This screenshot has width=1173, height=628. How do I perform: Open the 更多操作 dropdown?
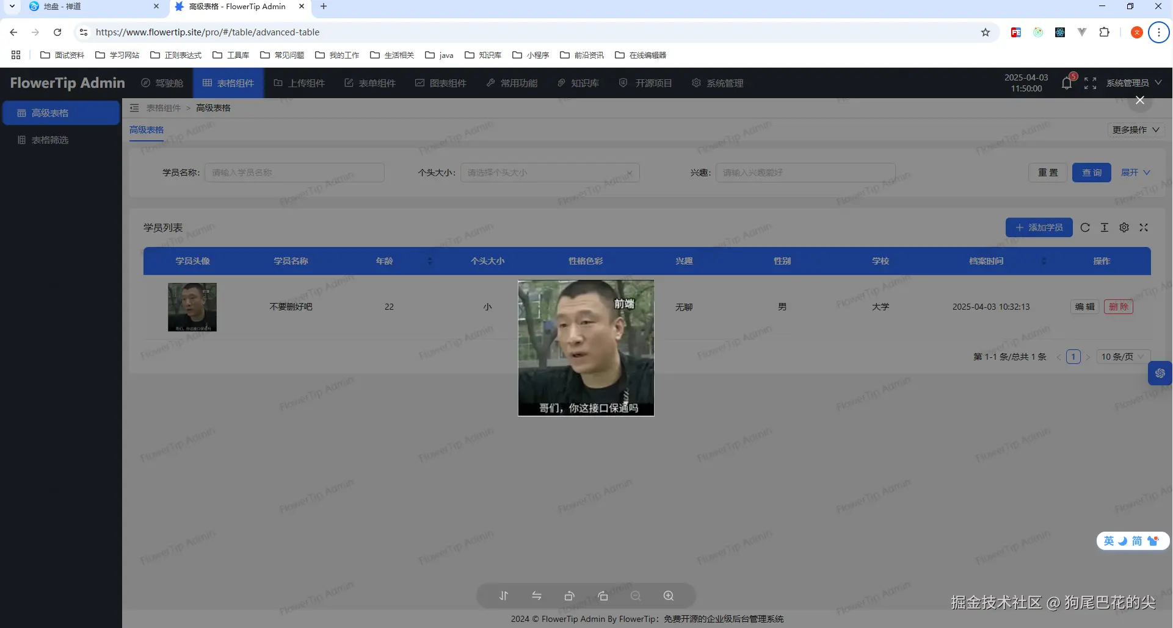1135,130
